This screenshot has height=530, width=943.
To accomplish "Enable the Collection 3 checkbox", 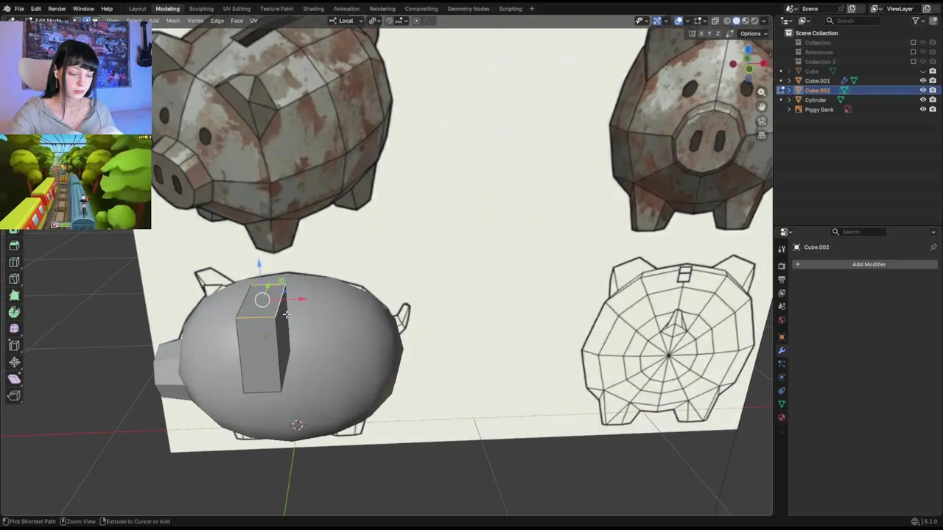I will point(914,62).
